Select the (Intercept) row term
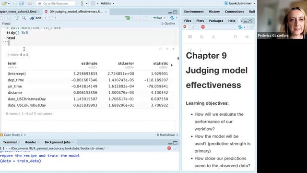 tap(17, 74)
